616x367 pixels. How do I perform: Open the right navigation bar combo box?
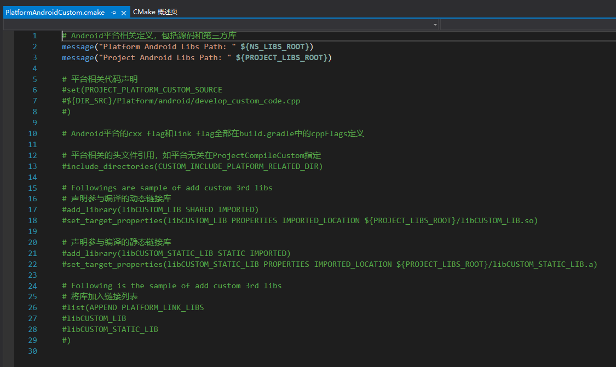[x=528, y=25]
